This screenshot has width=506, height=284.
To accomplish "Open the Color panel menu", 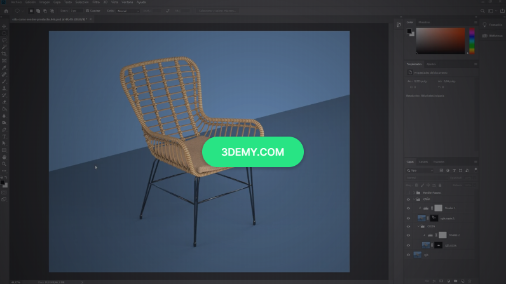I will 475,22.
